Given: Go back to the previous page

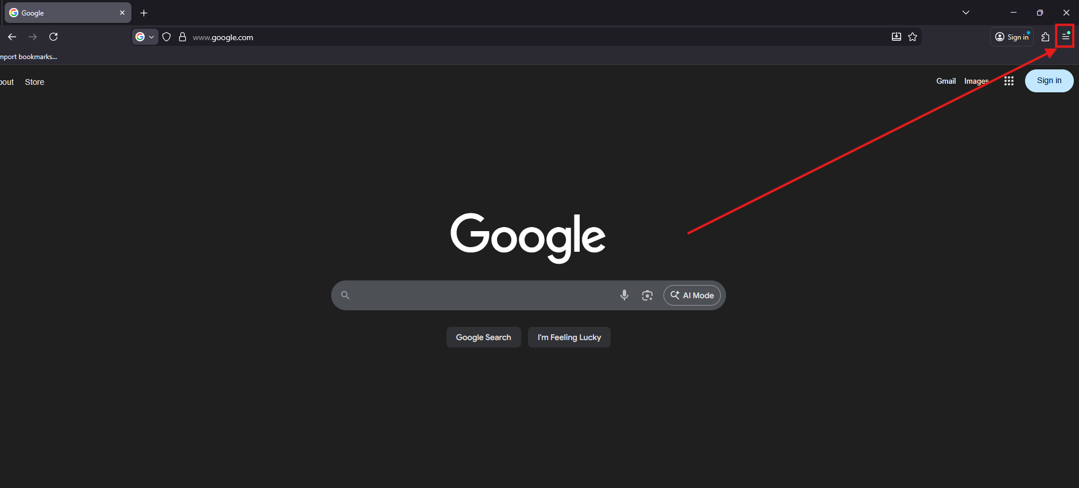Looking at the screenshot, I should pos(12,37).
